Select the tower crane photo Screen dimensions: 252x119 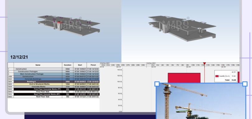[201, 101]
